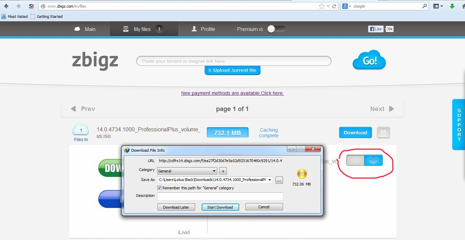This screenshot has height=240, width=465.
Task: Click the URL field in Download File Info
Action: (220, 161)
